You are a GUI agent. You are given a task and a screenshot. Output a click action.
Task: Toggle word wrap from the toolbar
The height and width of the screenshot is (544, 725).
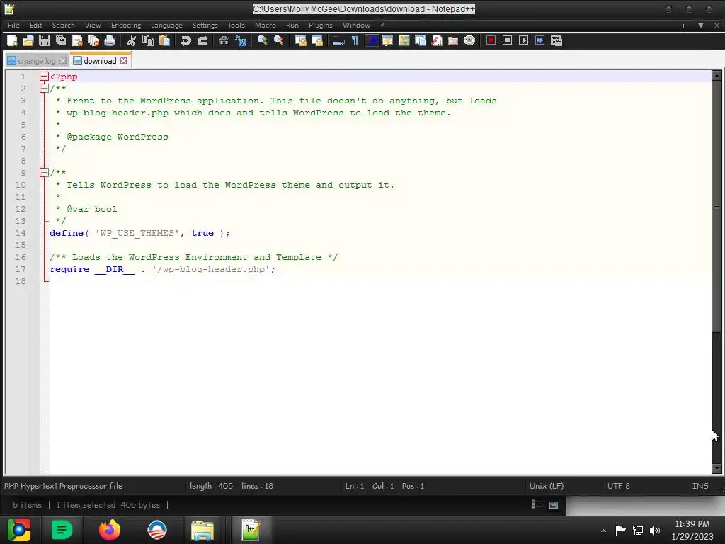pyautogui.click(x=338, y=40)
